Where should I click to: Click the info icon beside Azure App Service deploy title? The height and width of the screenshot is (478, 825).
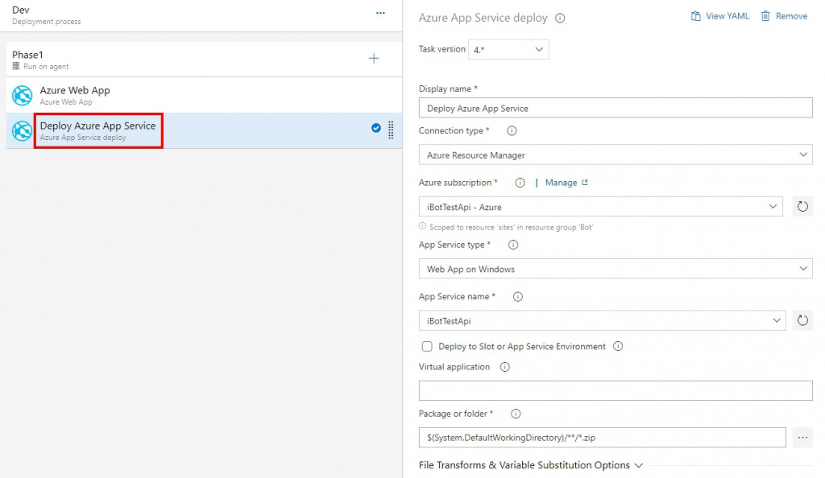(561, 18)
